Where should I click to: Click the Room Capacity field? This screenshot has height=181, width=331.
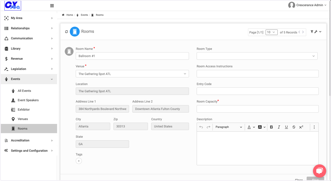(x=258, y=109)
